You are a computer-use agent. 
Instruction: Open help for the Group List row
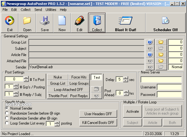coord(150,42)
